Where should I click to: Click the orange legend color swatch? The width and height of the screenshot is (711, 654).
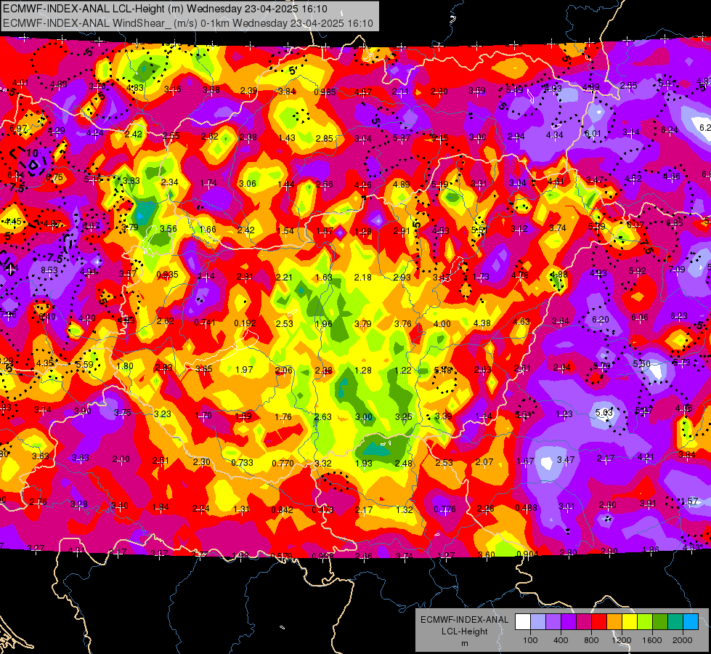tap(614, 622)
